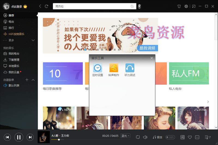The height and width of the screenshot is (145, 218).
Task: Skip to the next track
Action: (x=30, y=137)
